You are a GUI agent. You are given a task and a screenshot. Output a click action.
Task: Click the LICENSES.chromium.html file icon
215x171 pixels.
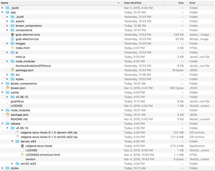click(22, 155)
